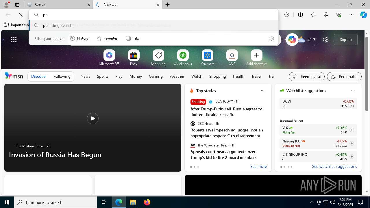Open the Watch category

(x=197, y=76)
